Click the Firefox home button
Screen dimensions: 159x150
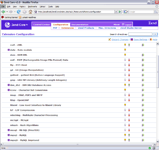30,12
